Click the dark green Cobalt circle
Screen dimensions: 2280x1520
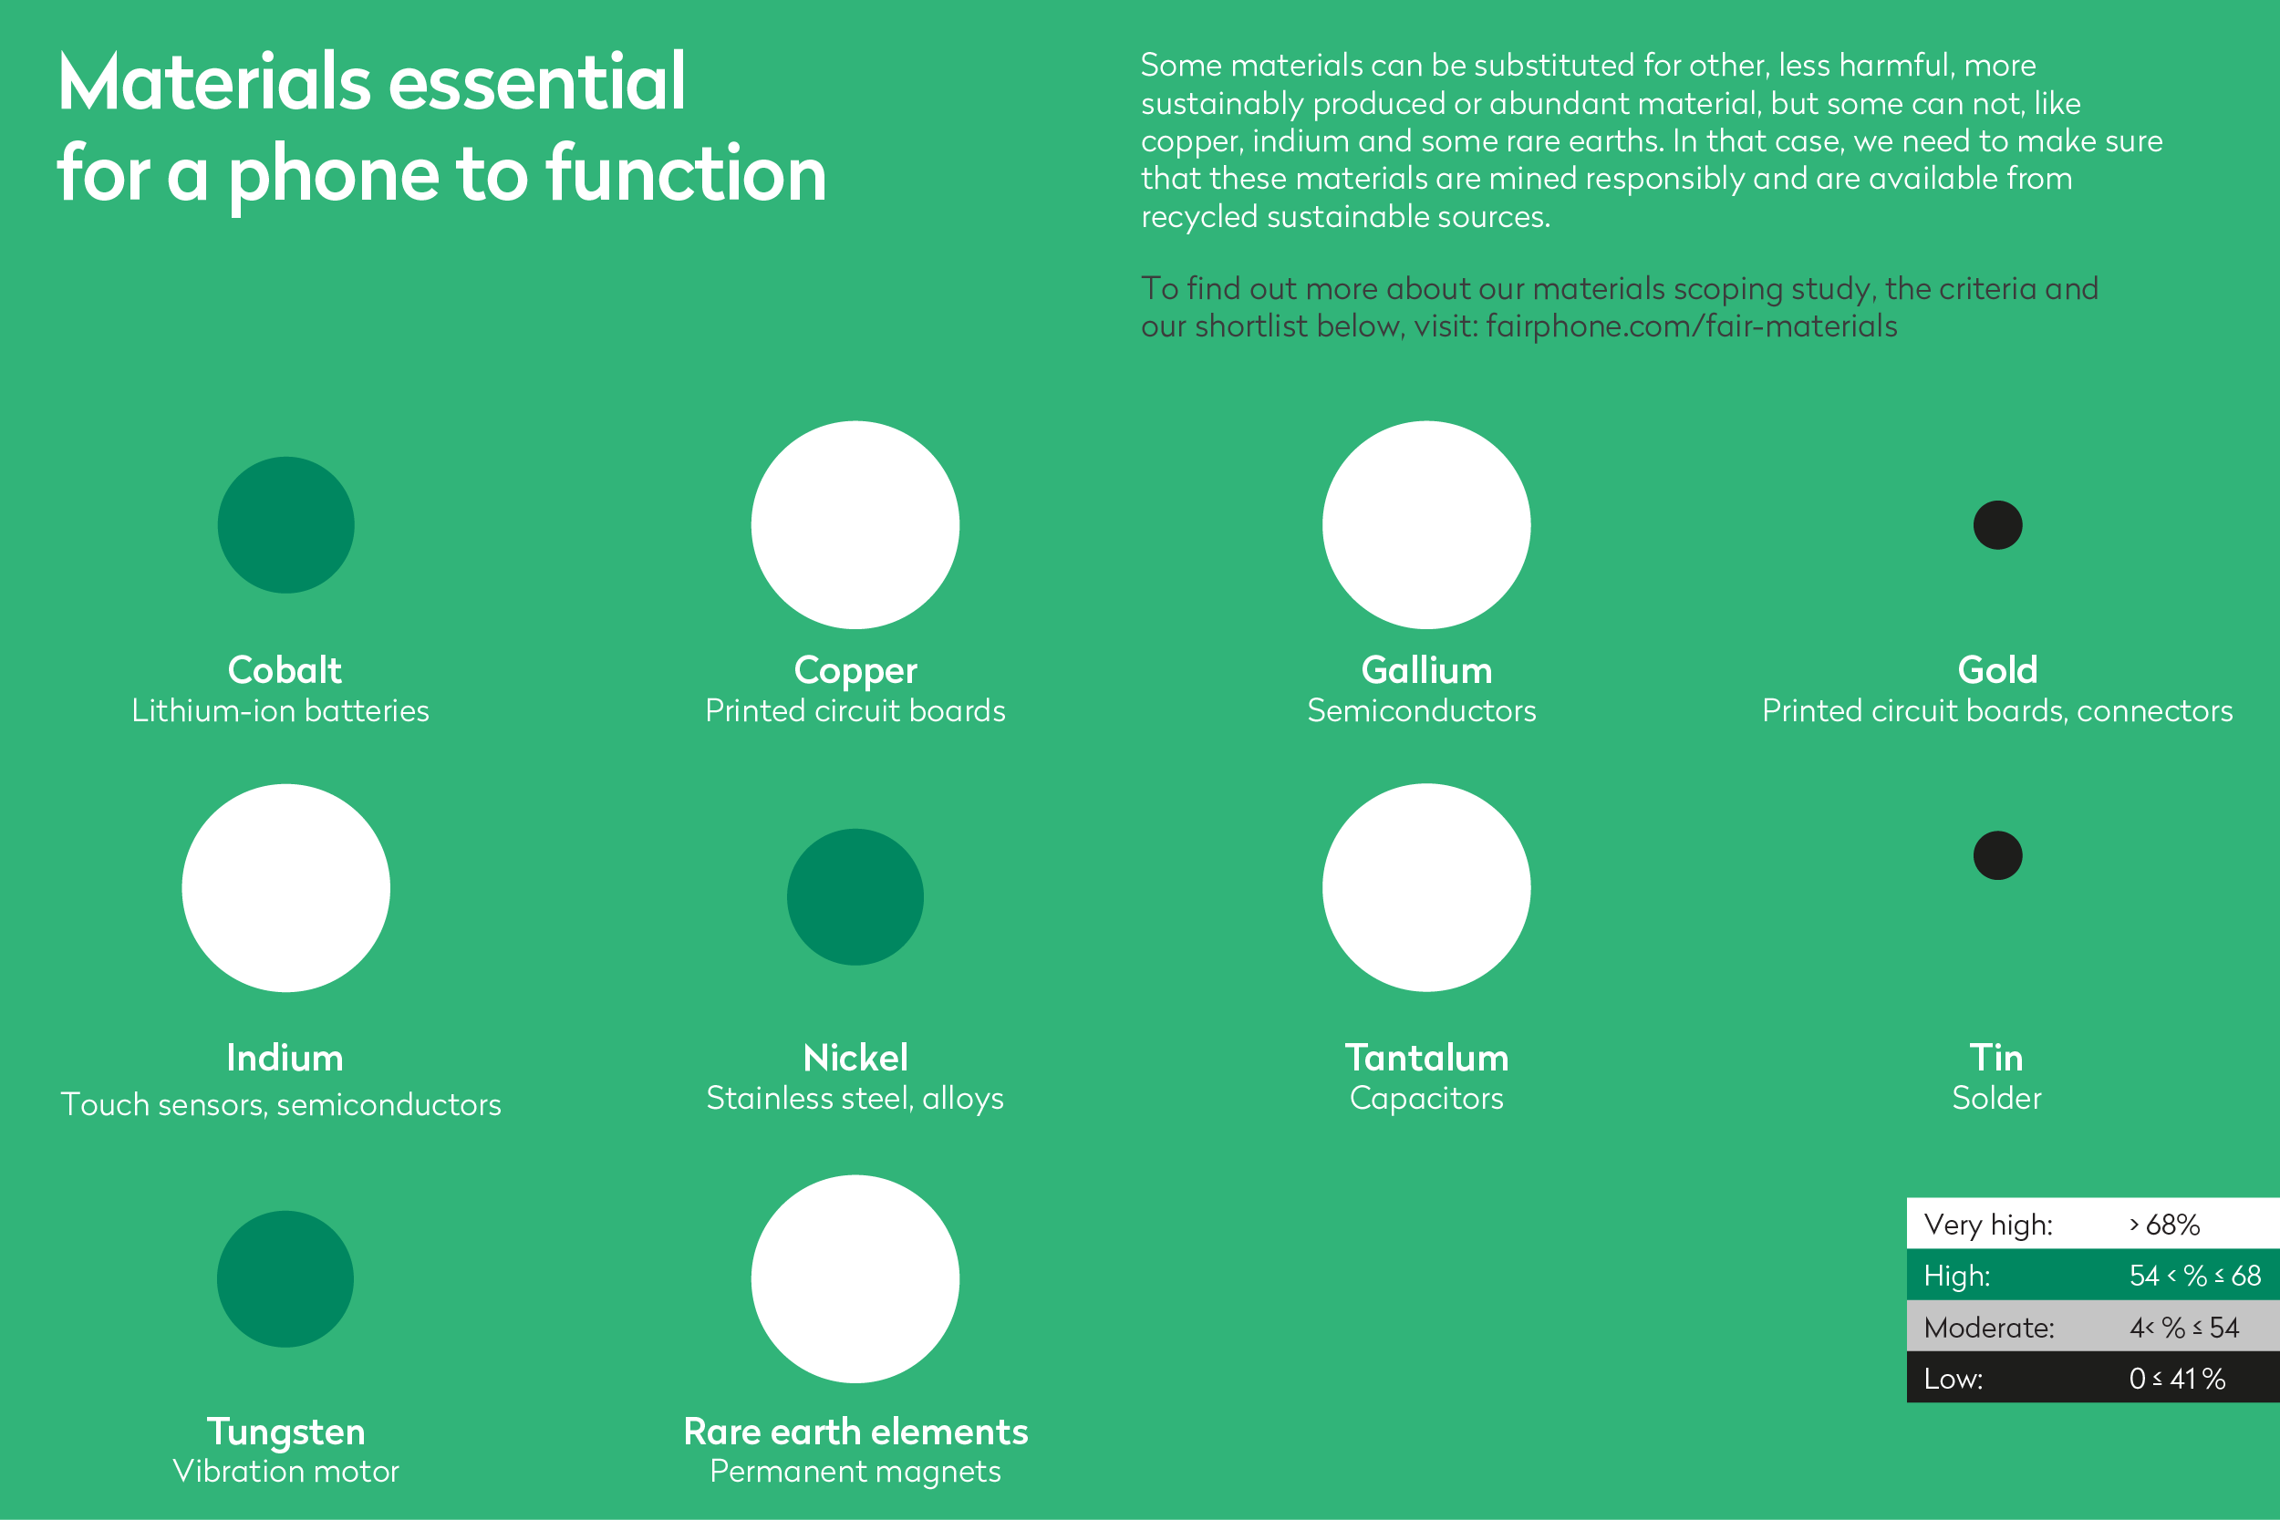click(x=286, y=524)
